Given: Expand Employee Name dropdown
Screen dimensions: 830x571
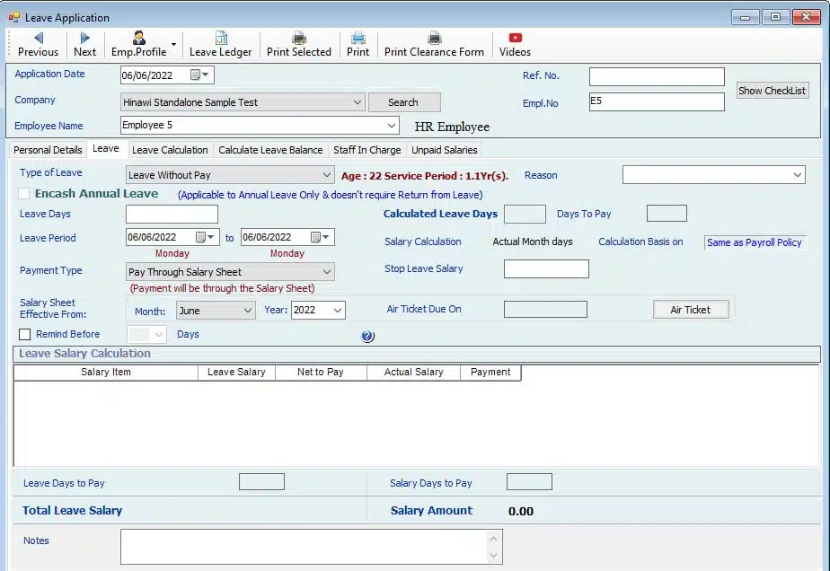Looking at the screenshot, I should 391,126.
